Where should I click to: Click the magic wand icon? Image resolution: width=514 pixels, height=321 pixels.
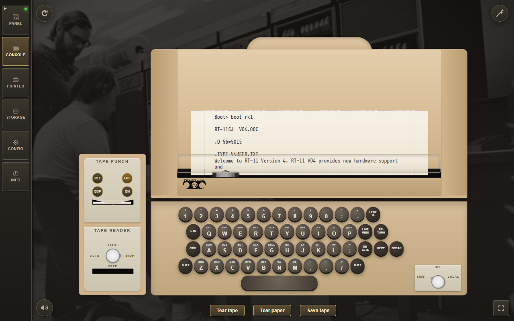500,13
